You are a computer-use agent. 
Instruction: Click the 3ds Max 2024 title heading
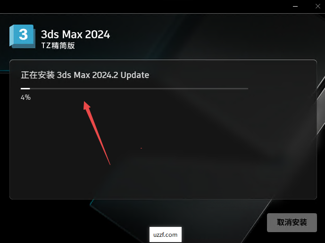[75, 34]
